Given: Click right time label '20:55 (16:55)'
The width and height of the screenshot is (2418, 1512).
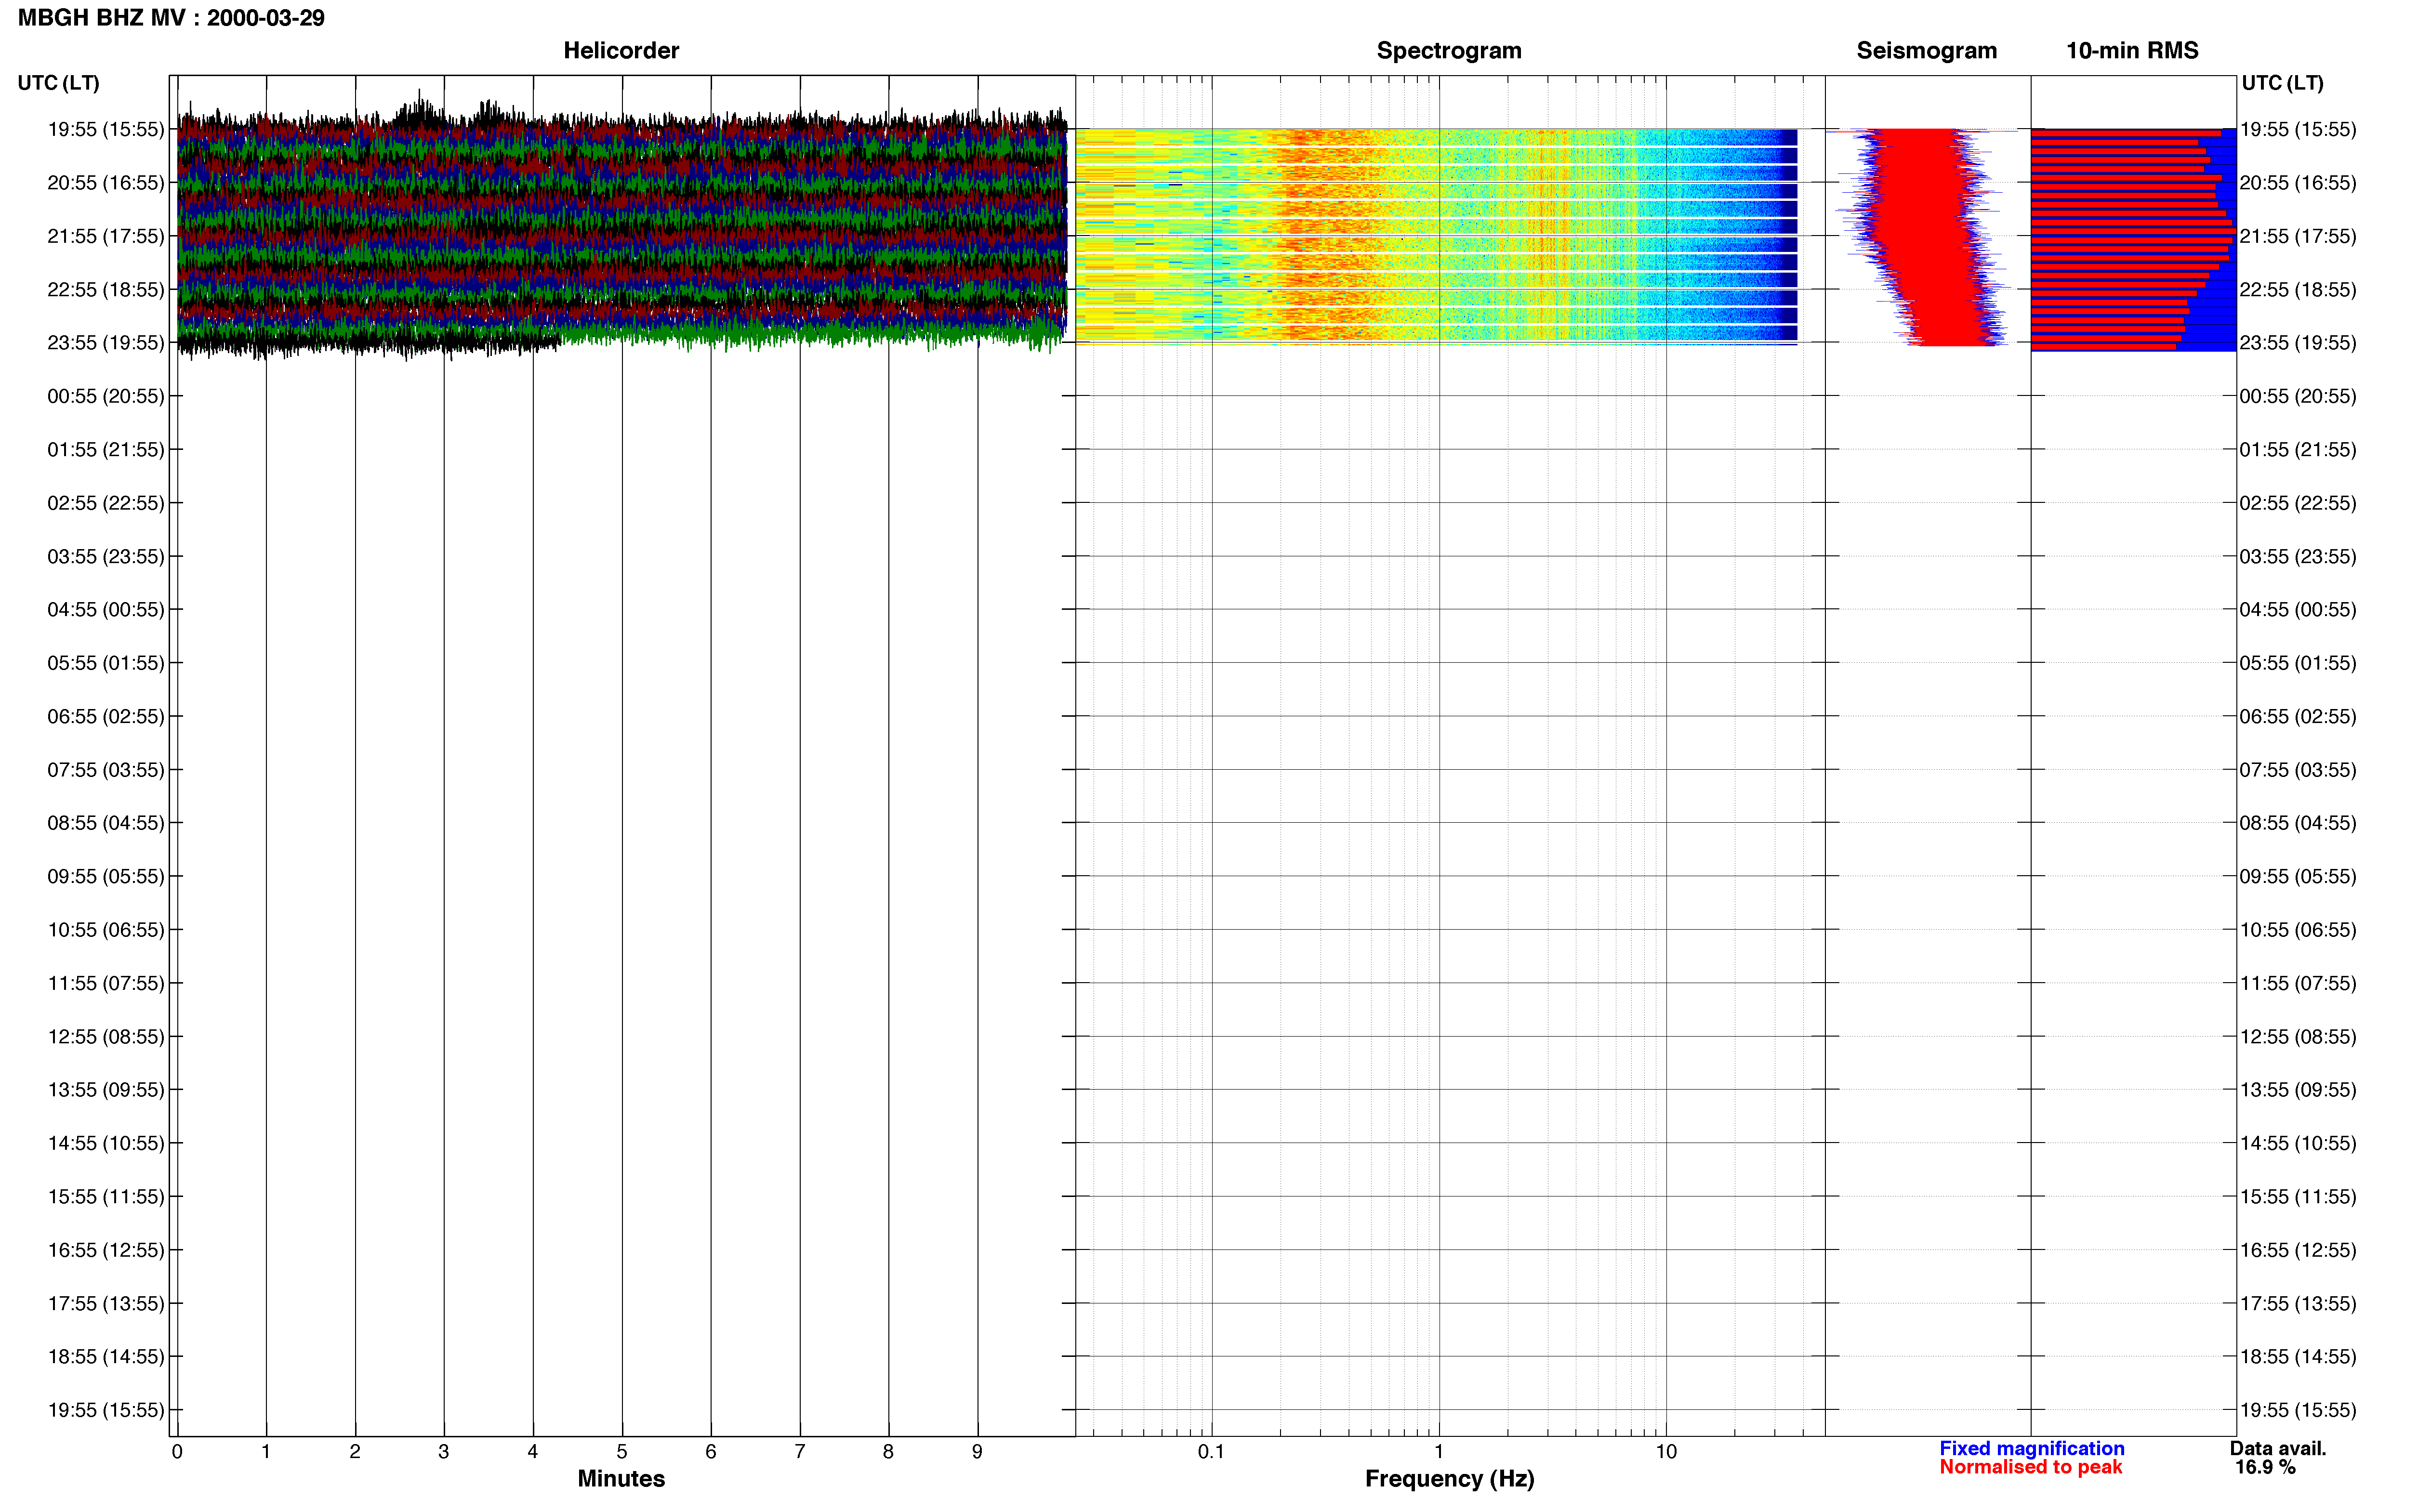Looking at the screenshot, I should tap(2298, 183).
